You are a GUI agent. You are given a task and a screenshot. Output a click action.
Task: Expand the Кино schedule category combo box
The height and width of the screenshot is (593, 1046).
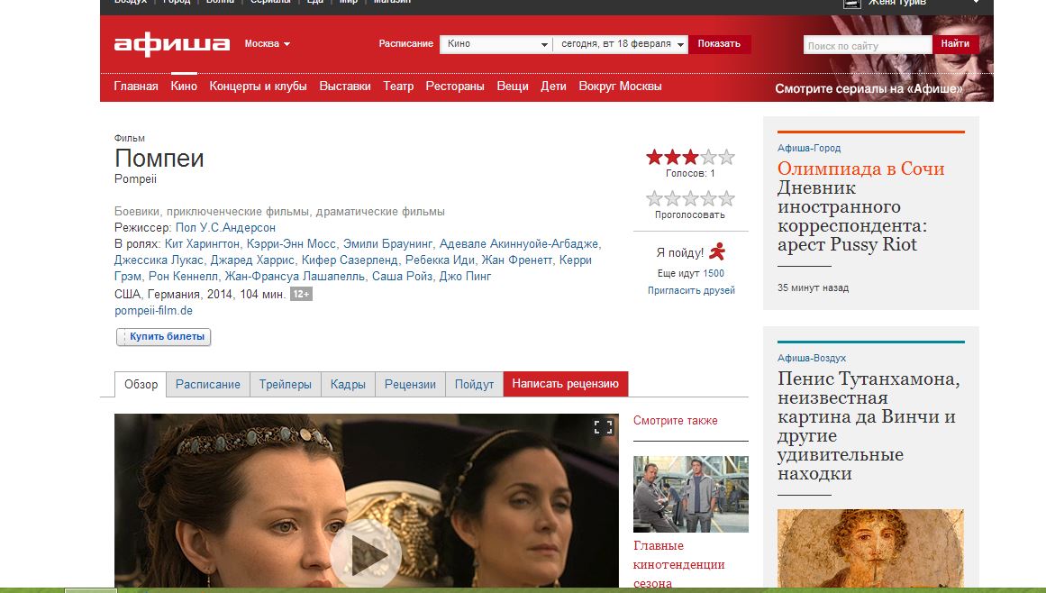(x=495, y=44)
